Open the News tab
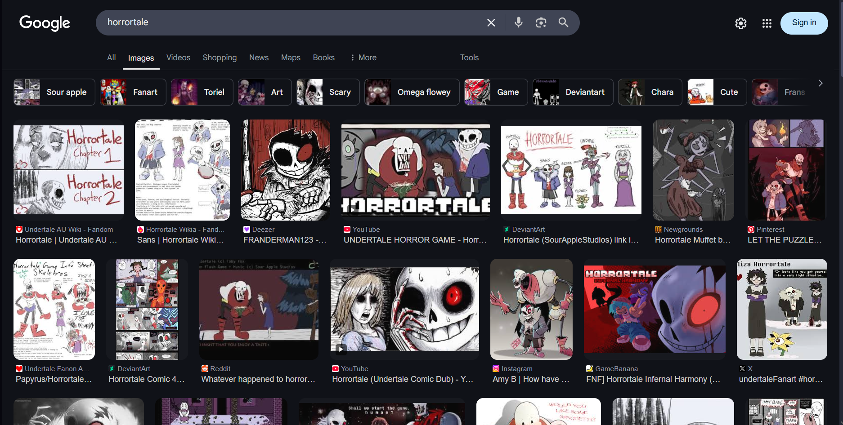 point(259,58)
